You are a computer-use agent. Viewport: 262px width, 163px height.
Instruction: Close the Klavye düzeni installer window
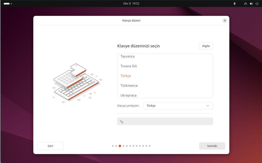[225, 21]
